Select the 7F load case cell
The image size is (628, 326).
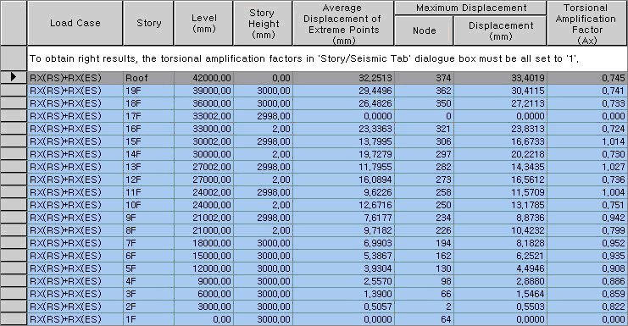coord(75,243)
